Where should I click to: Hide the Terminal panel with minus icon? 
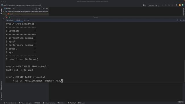184,20
